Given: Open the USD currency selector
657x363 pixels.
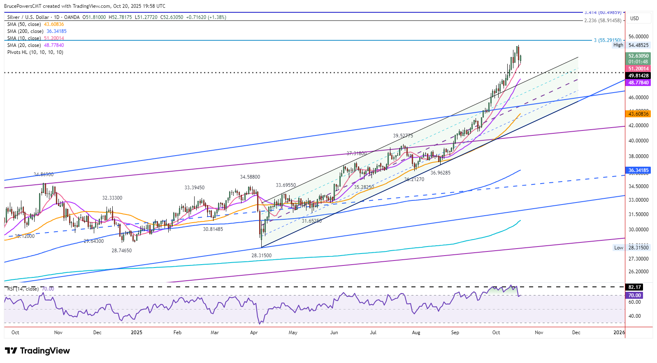Looking at the screenshot, I should coord(635,19).
